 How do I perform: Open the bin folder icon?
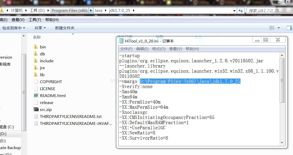tap(36, 47)
